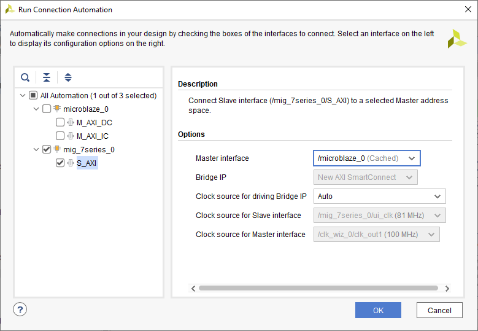This screenshot has height=331, width=478.
Task: Click the Description heading
Action: tap(198, 84)
